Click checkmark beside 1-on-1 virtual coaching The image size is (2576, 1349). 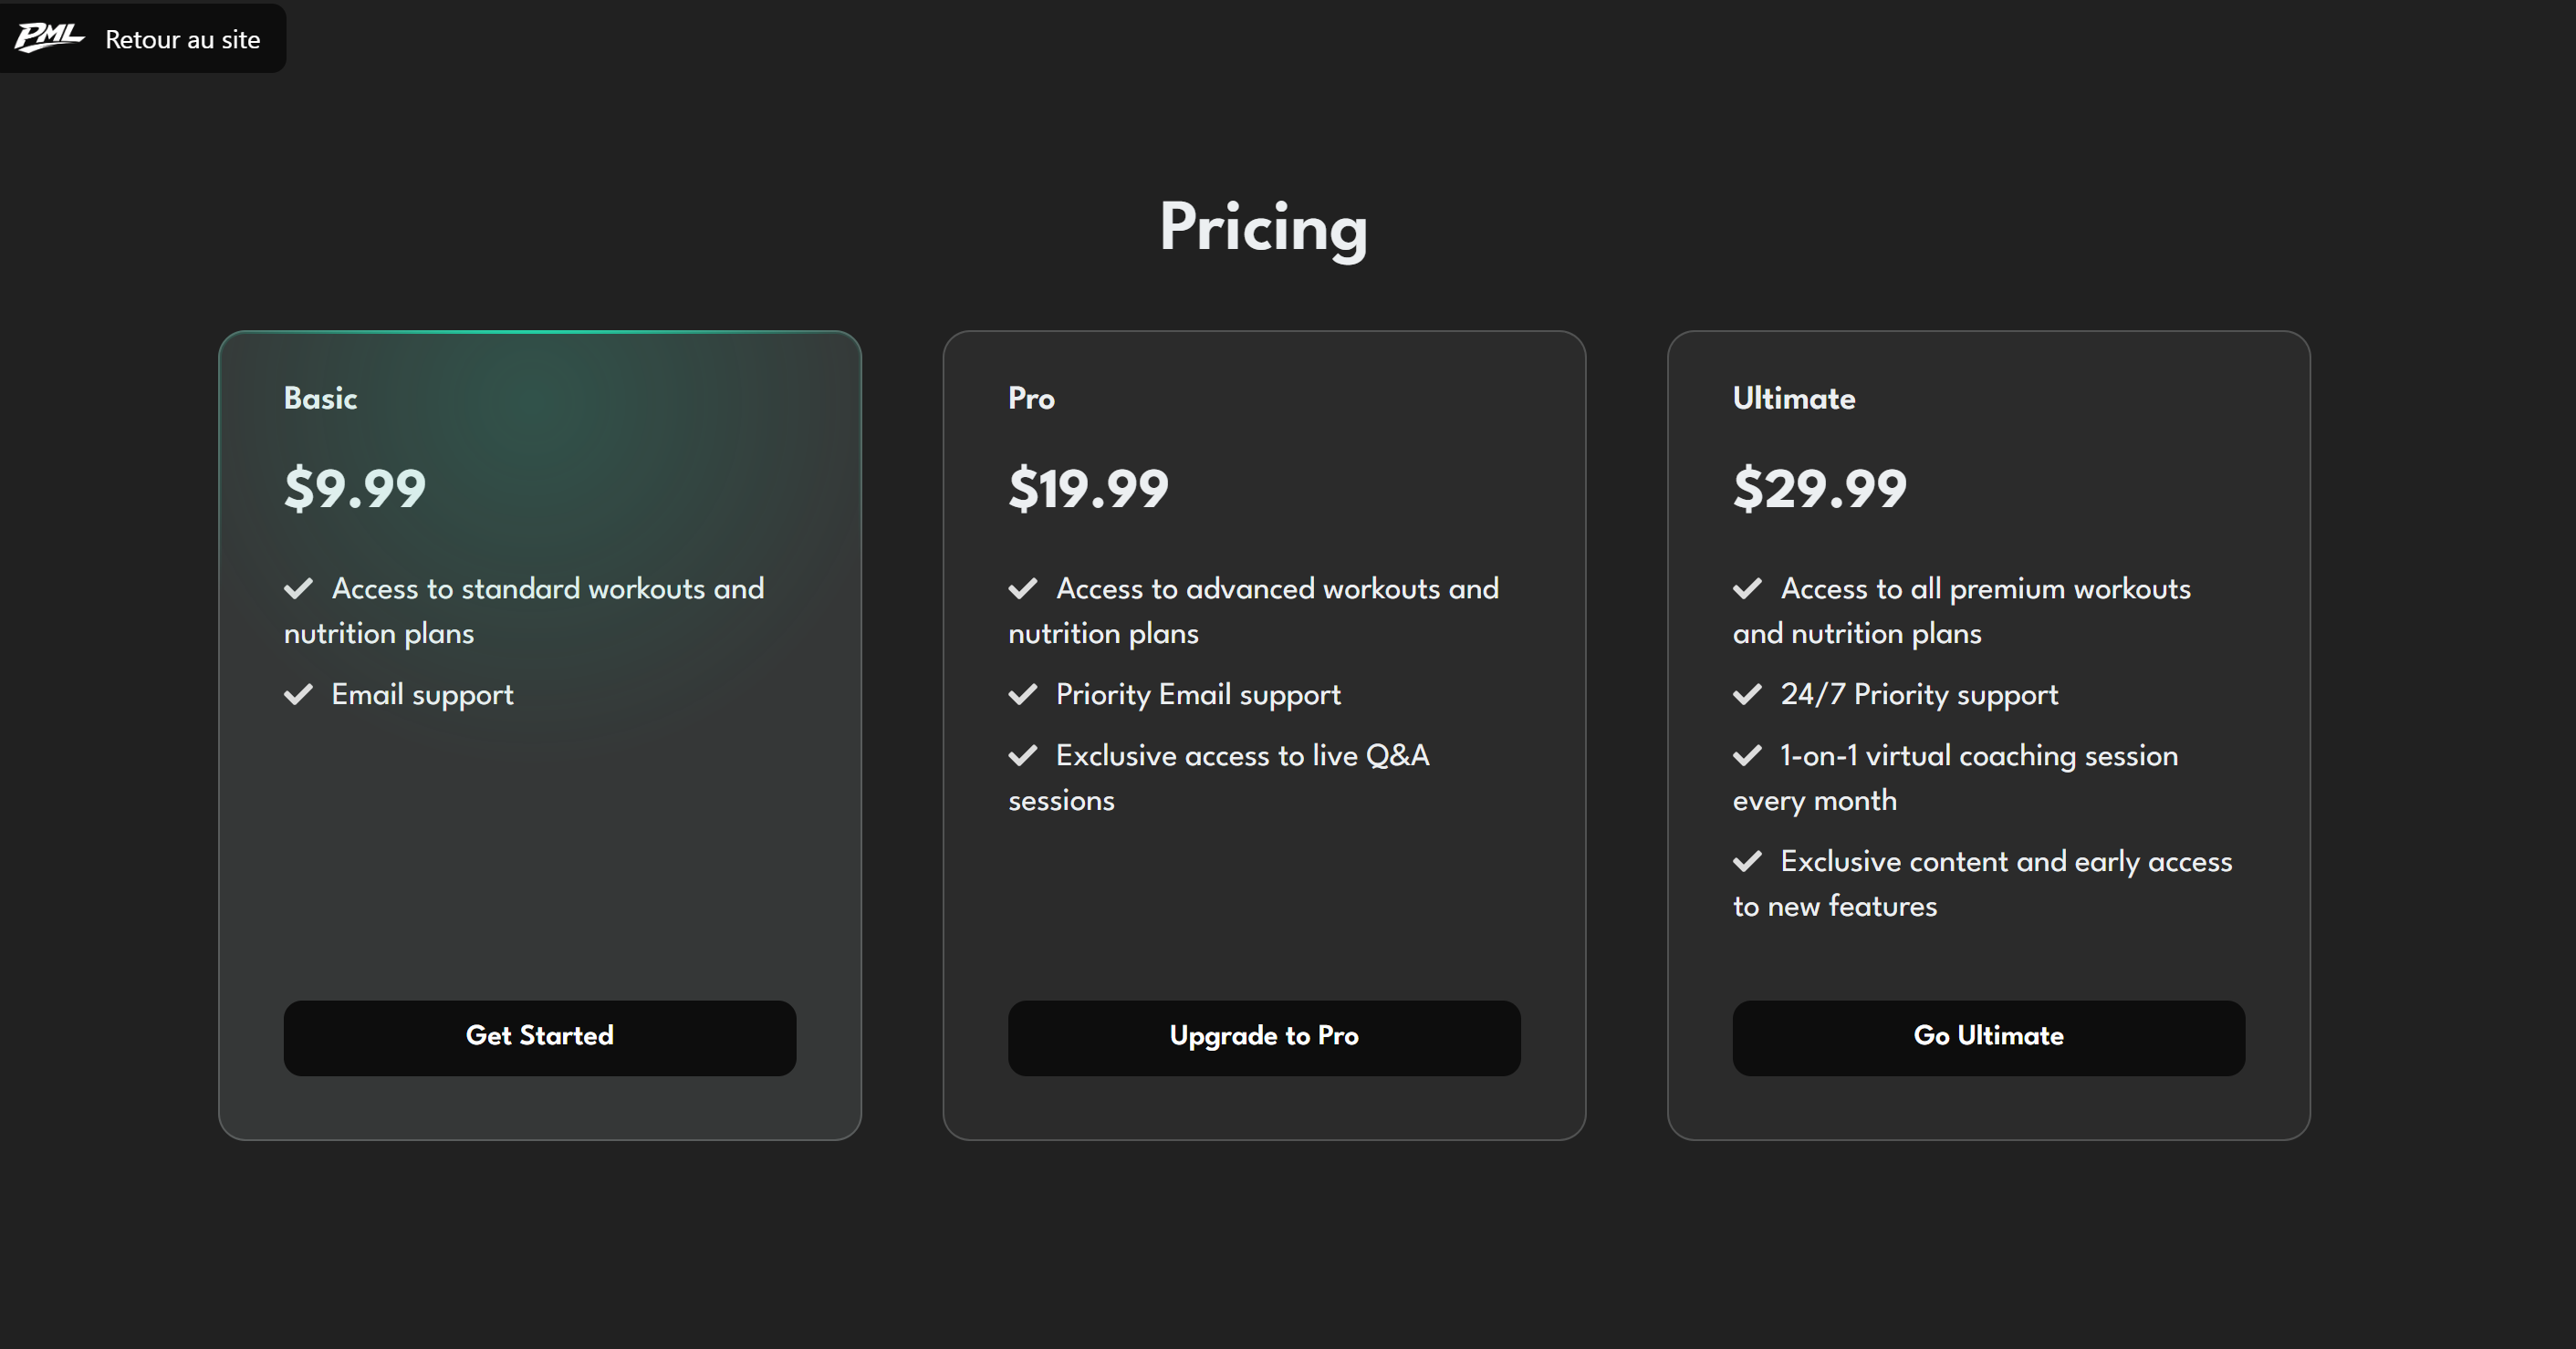click(1747, 755)
